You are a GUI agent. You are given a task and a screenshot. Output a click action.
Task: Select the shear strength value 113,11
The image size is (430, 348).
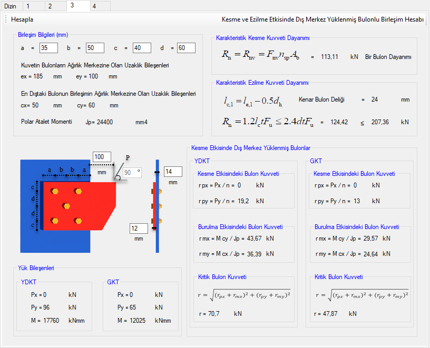(x=329, y=57)
